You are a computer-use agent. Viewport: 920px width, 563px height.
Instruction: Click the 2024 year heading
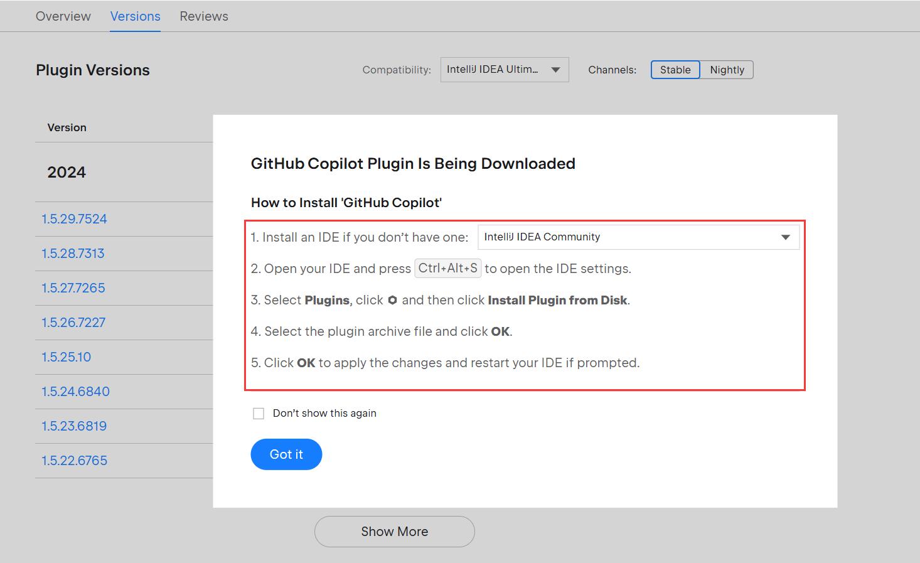[x=67, y=173]
